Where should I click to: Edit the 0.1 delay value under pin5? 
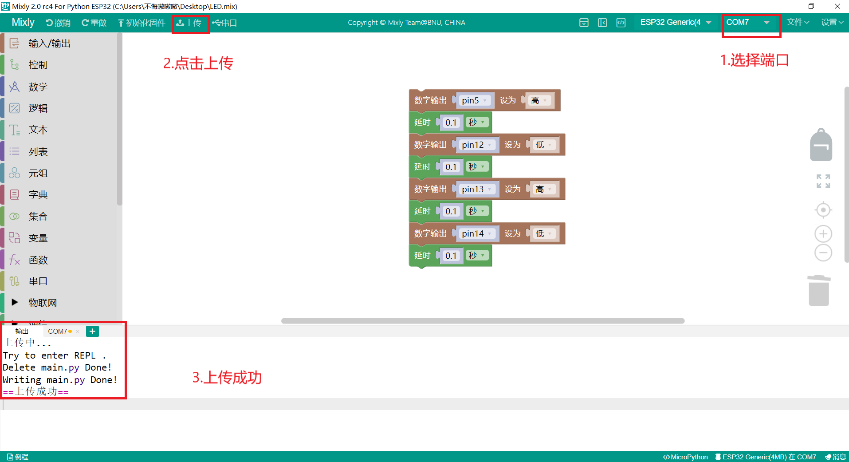(451, 122)
